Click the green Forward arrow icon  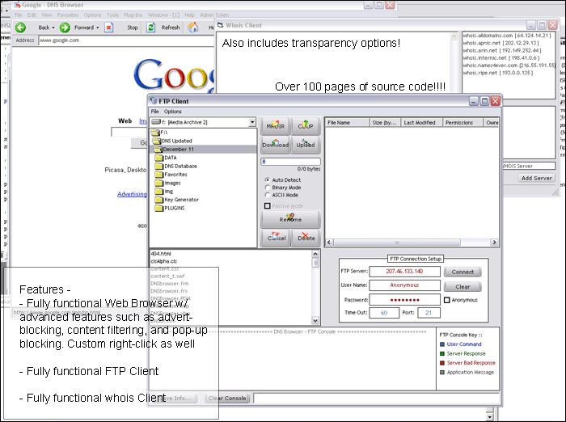click(65, 27)
